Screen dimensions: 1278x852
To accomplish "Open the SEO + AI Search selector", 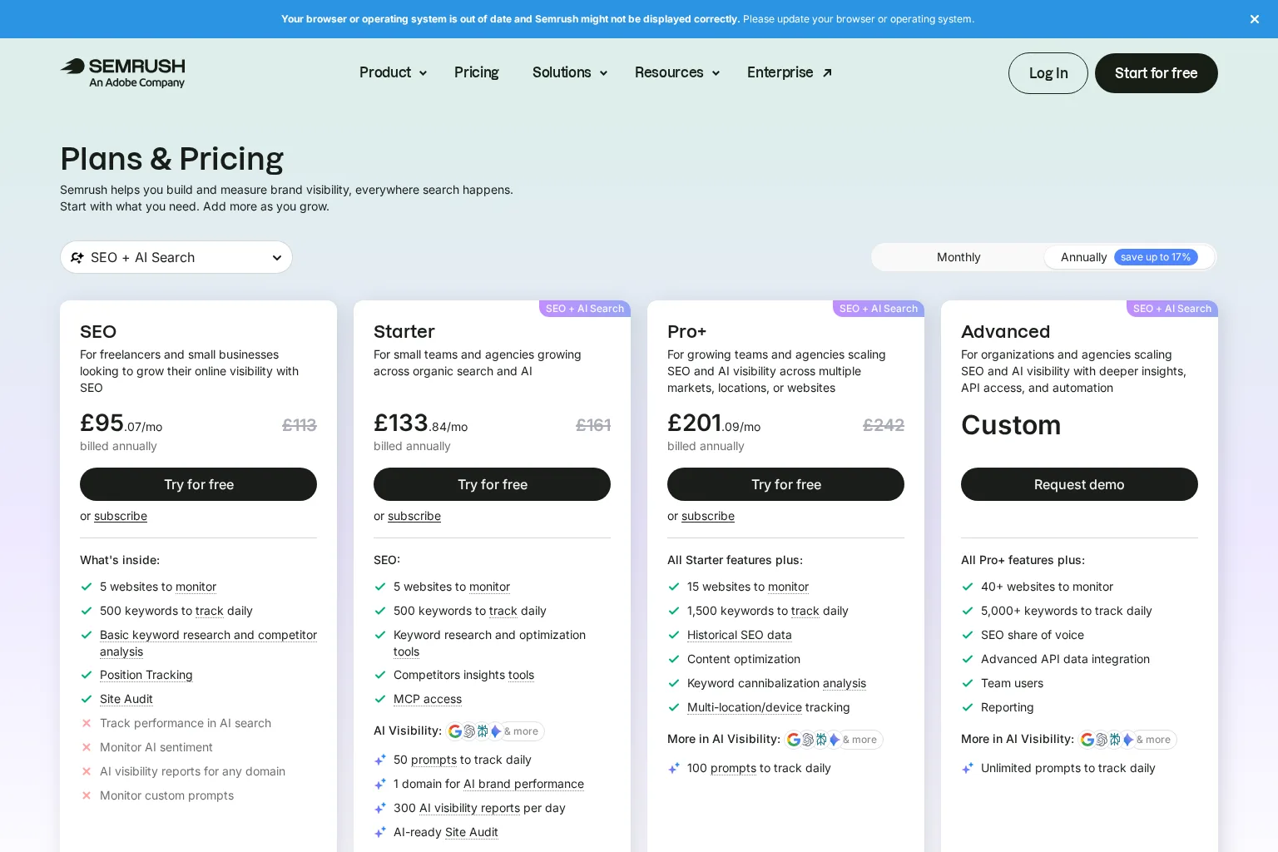I will [x=176, y=257].
